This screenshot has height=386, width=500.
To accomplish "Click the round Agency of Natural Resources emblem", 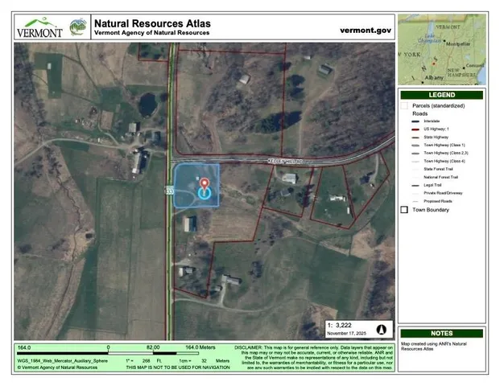I will click(x=78, y=27).
